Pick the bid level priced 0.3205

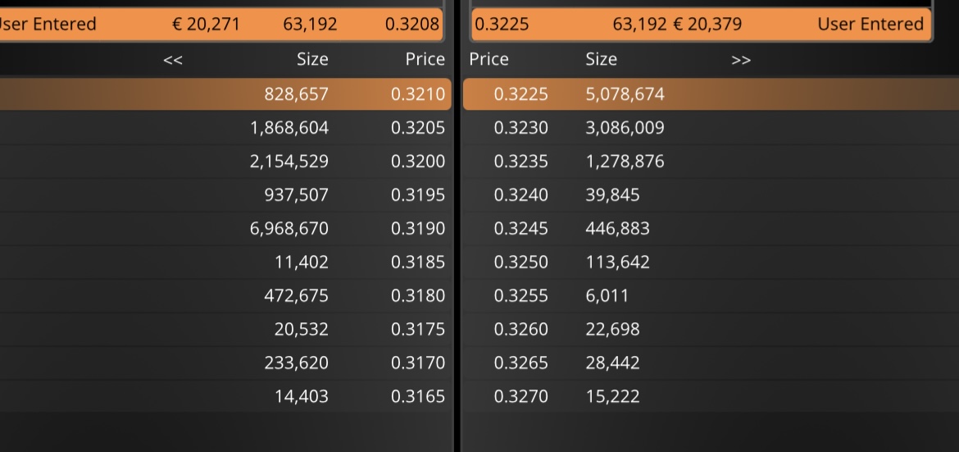tap(225, 127)
